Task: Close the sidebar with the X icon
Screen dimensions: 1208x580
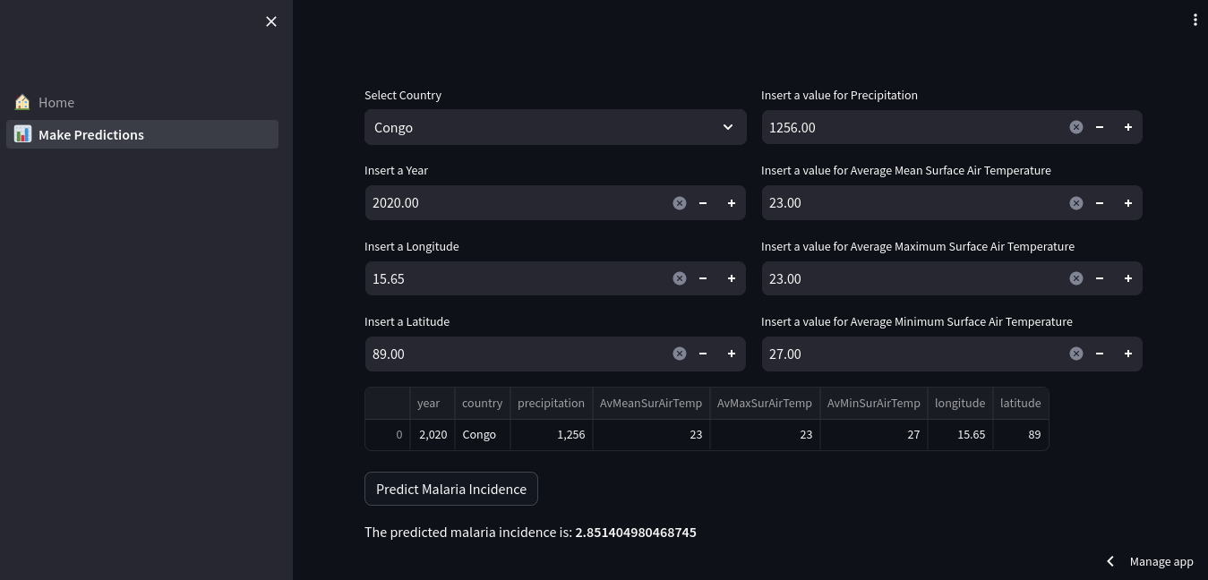Action: click(271, 21)
